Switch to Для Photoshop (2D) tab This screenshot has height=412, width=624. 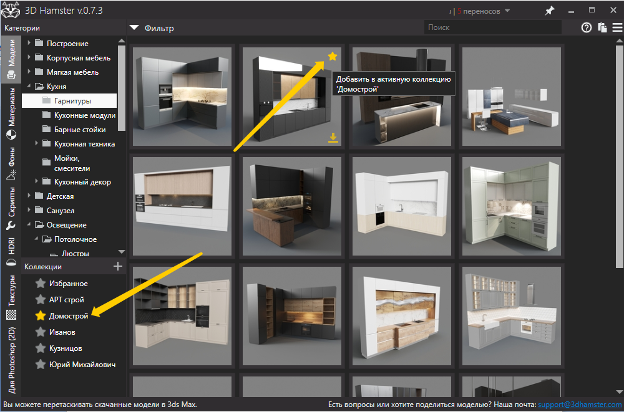pos(11,360)
